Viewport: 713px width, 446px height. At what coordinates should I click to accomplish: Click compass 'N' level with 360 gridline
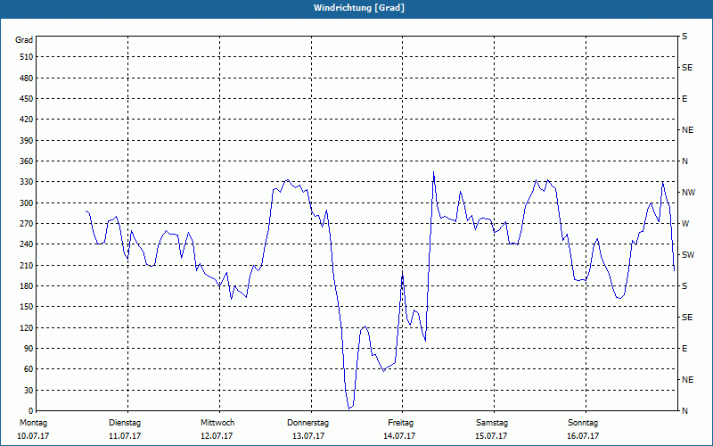pyautogui.click(x=684, y=161)
